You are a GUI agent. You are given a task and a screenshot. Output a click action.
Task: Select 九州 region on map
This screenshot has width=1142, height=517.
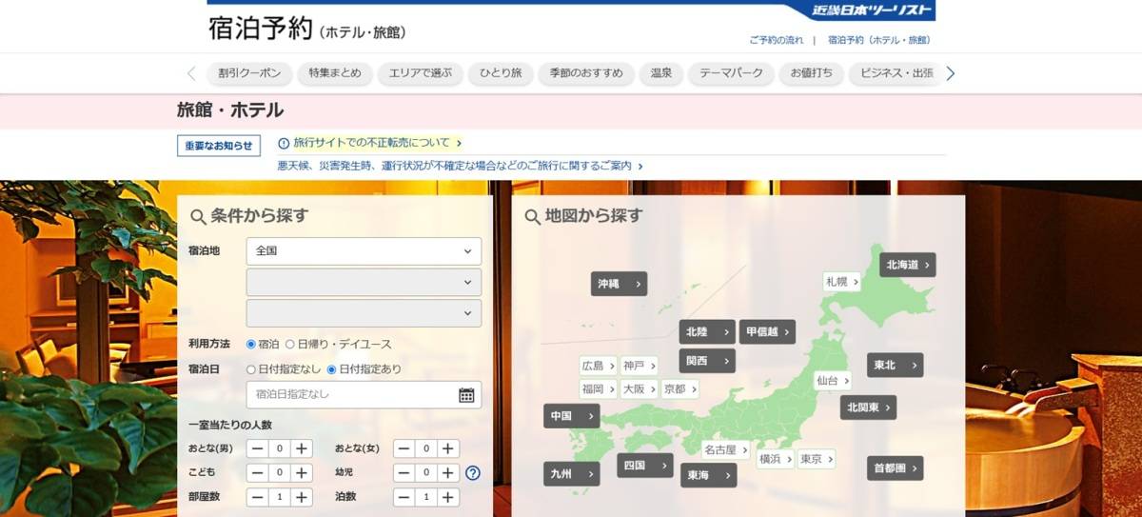click(572, 473)
